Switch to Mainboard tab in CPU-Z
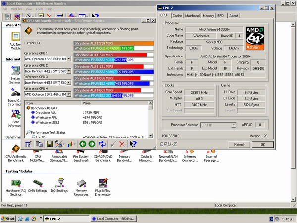The width and height of the screenshot is (297, 223). pos(192,16)
